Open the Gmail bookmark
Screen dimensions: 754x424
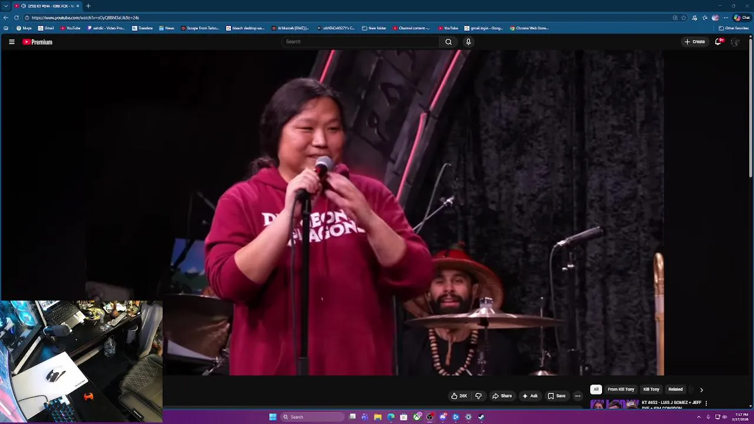(x=46, y=28)
